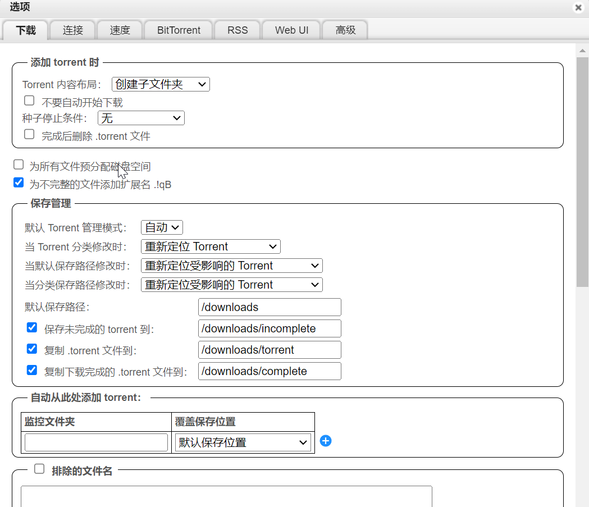The height and width of the screenshot is (507, 589).
Task: Click the vertical scrollbar on the right
Action: point(582,168)
